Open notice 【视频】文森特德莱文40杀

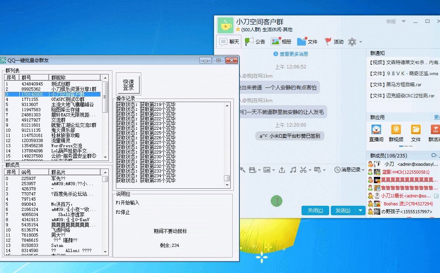pos(404,62)
